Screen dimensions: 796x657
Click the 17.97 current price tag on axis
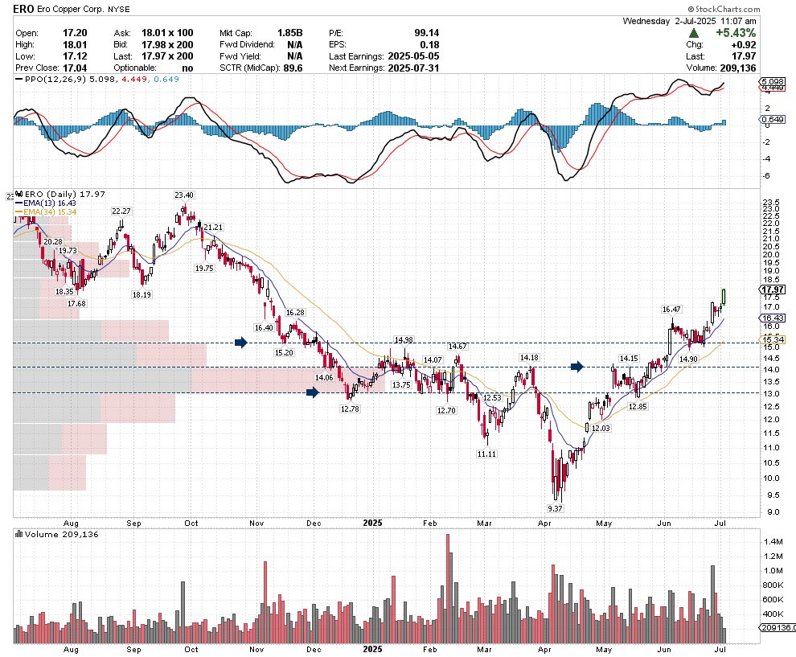pyautogui.click(x=773, y=289)
